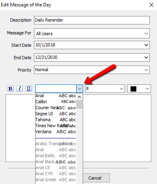
Task: Close the Edit Message of the Day dialog
Action: coord(151,5)
